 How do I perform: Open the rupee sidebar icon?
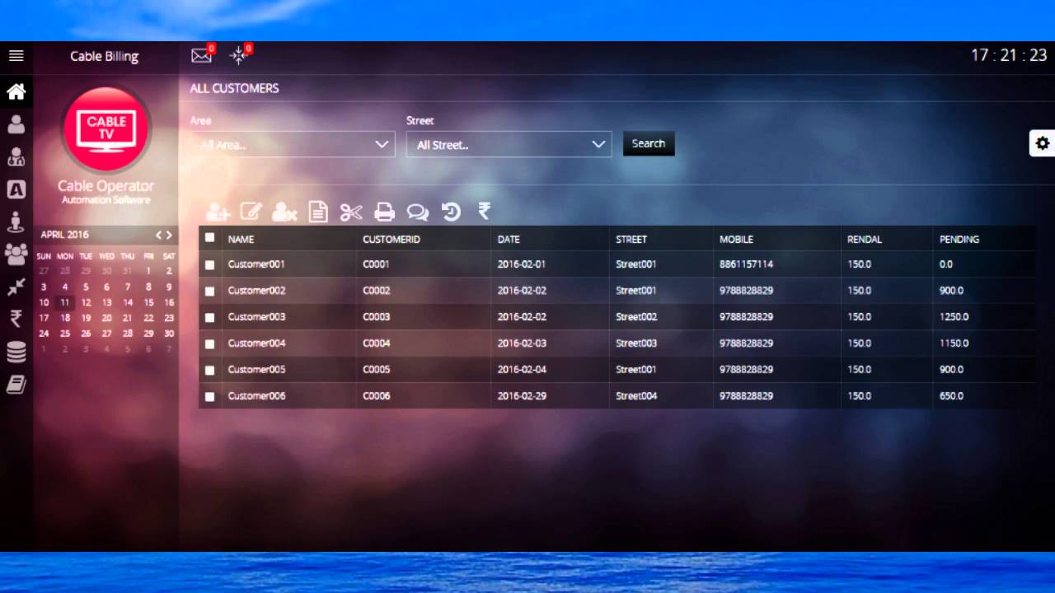[x=16, y=319]
